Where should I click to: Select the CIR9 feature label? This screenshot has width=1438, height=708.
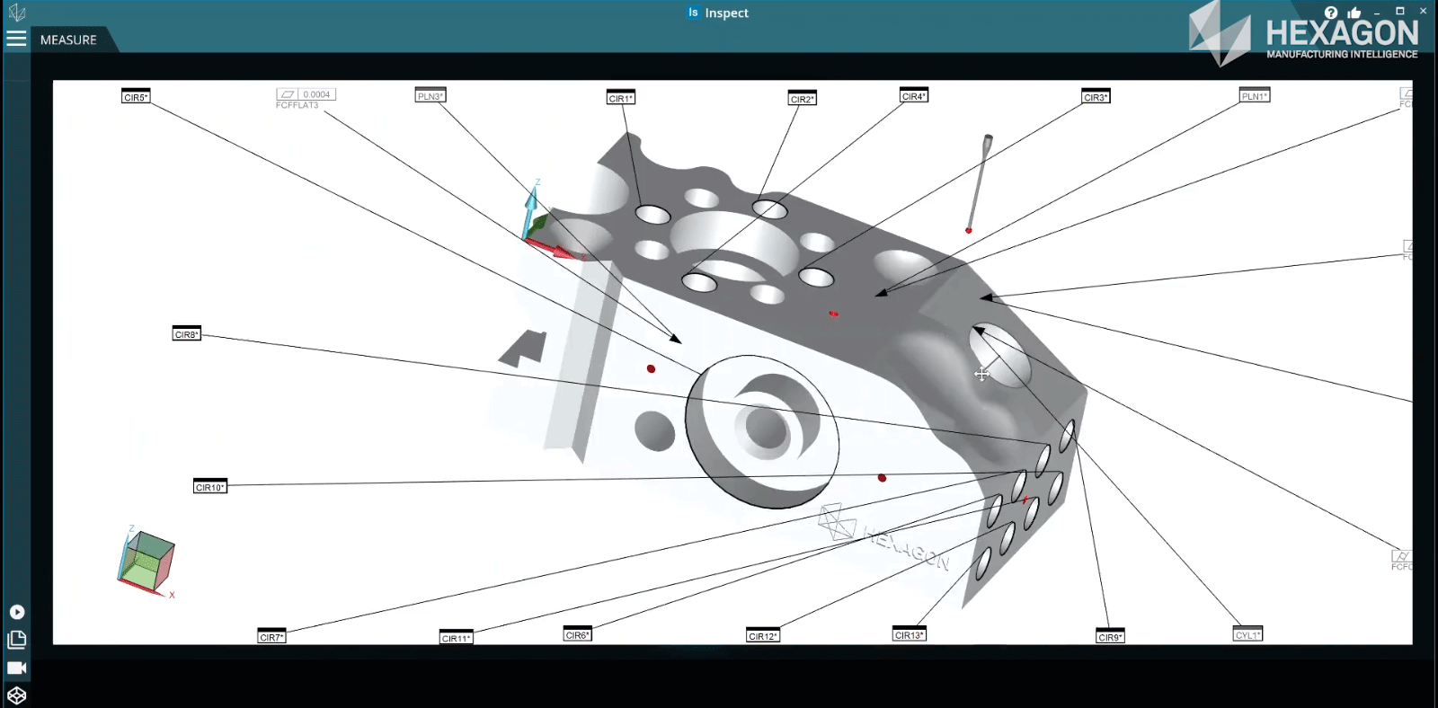(1111, 636)
